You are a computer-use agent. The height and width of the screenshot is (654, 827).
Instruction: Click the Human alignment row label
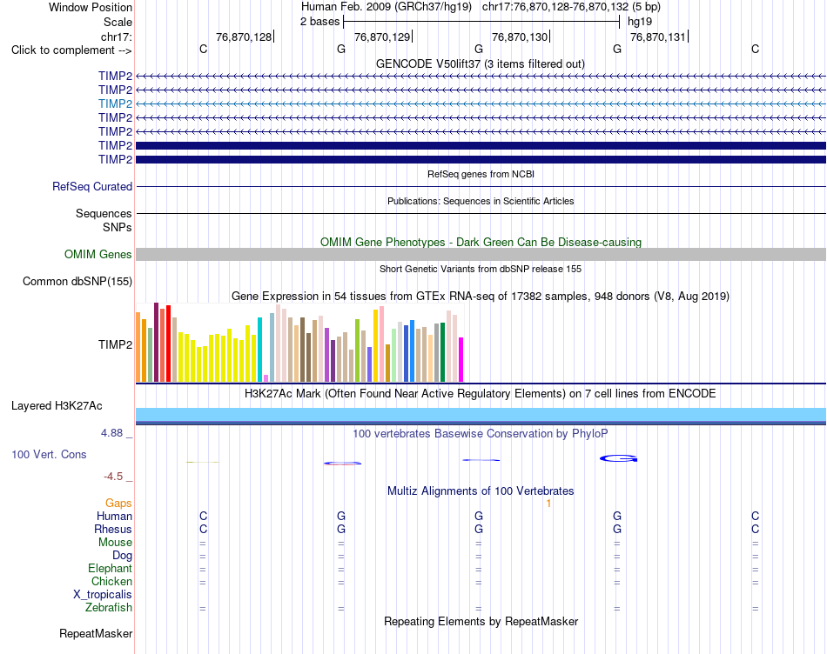(114, 516)
